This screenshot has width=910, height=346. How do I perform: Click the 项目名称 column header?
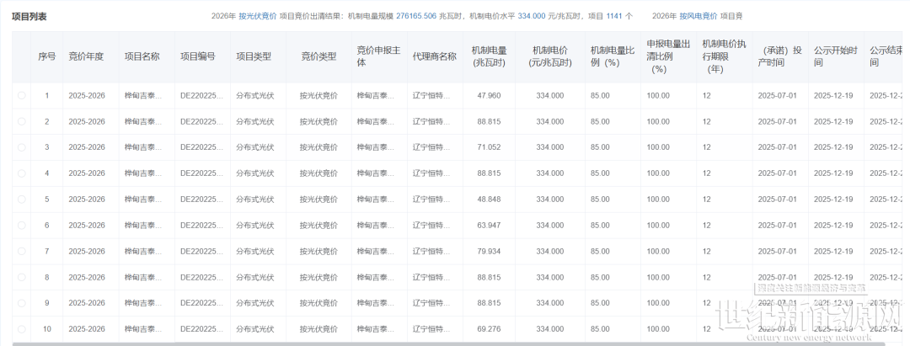[142, 57]
